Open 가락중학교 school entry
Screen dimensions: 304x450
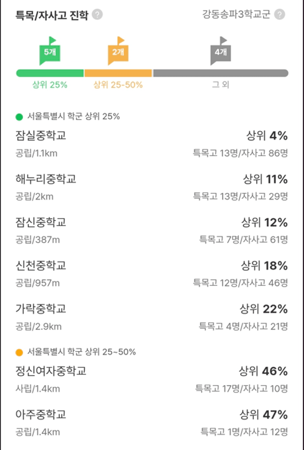click(152, 316)
